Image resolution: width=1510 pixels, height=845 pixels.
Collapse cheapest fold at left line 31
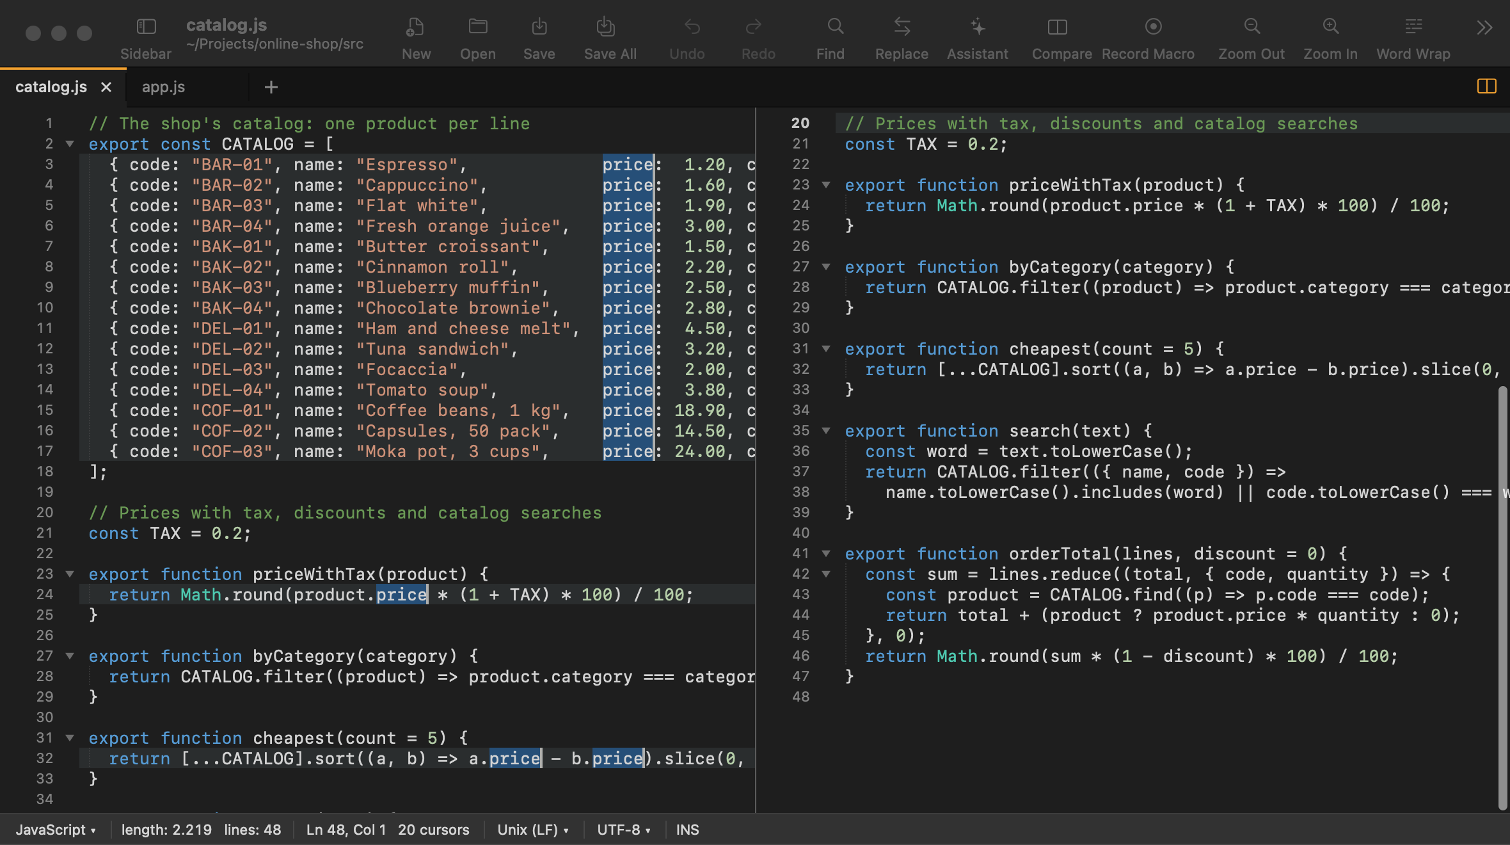pyautogui.click(x=70, y=738)
